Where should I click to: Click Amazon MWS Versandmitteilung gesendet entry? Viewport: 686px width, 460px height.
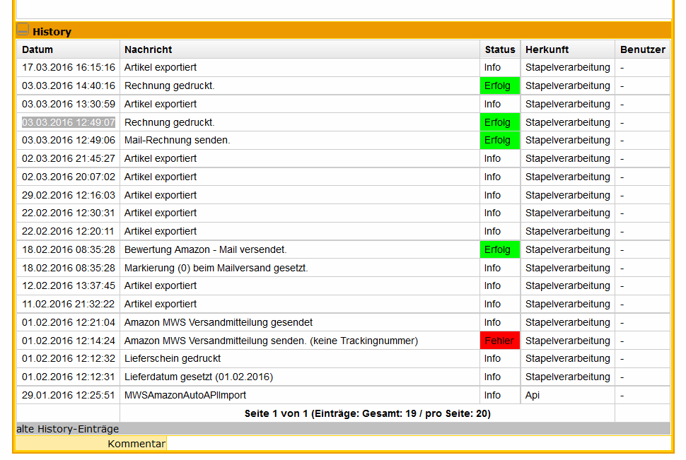pyautogui.click(x=219, y=322)
